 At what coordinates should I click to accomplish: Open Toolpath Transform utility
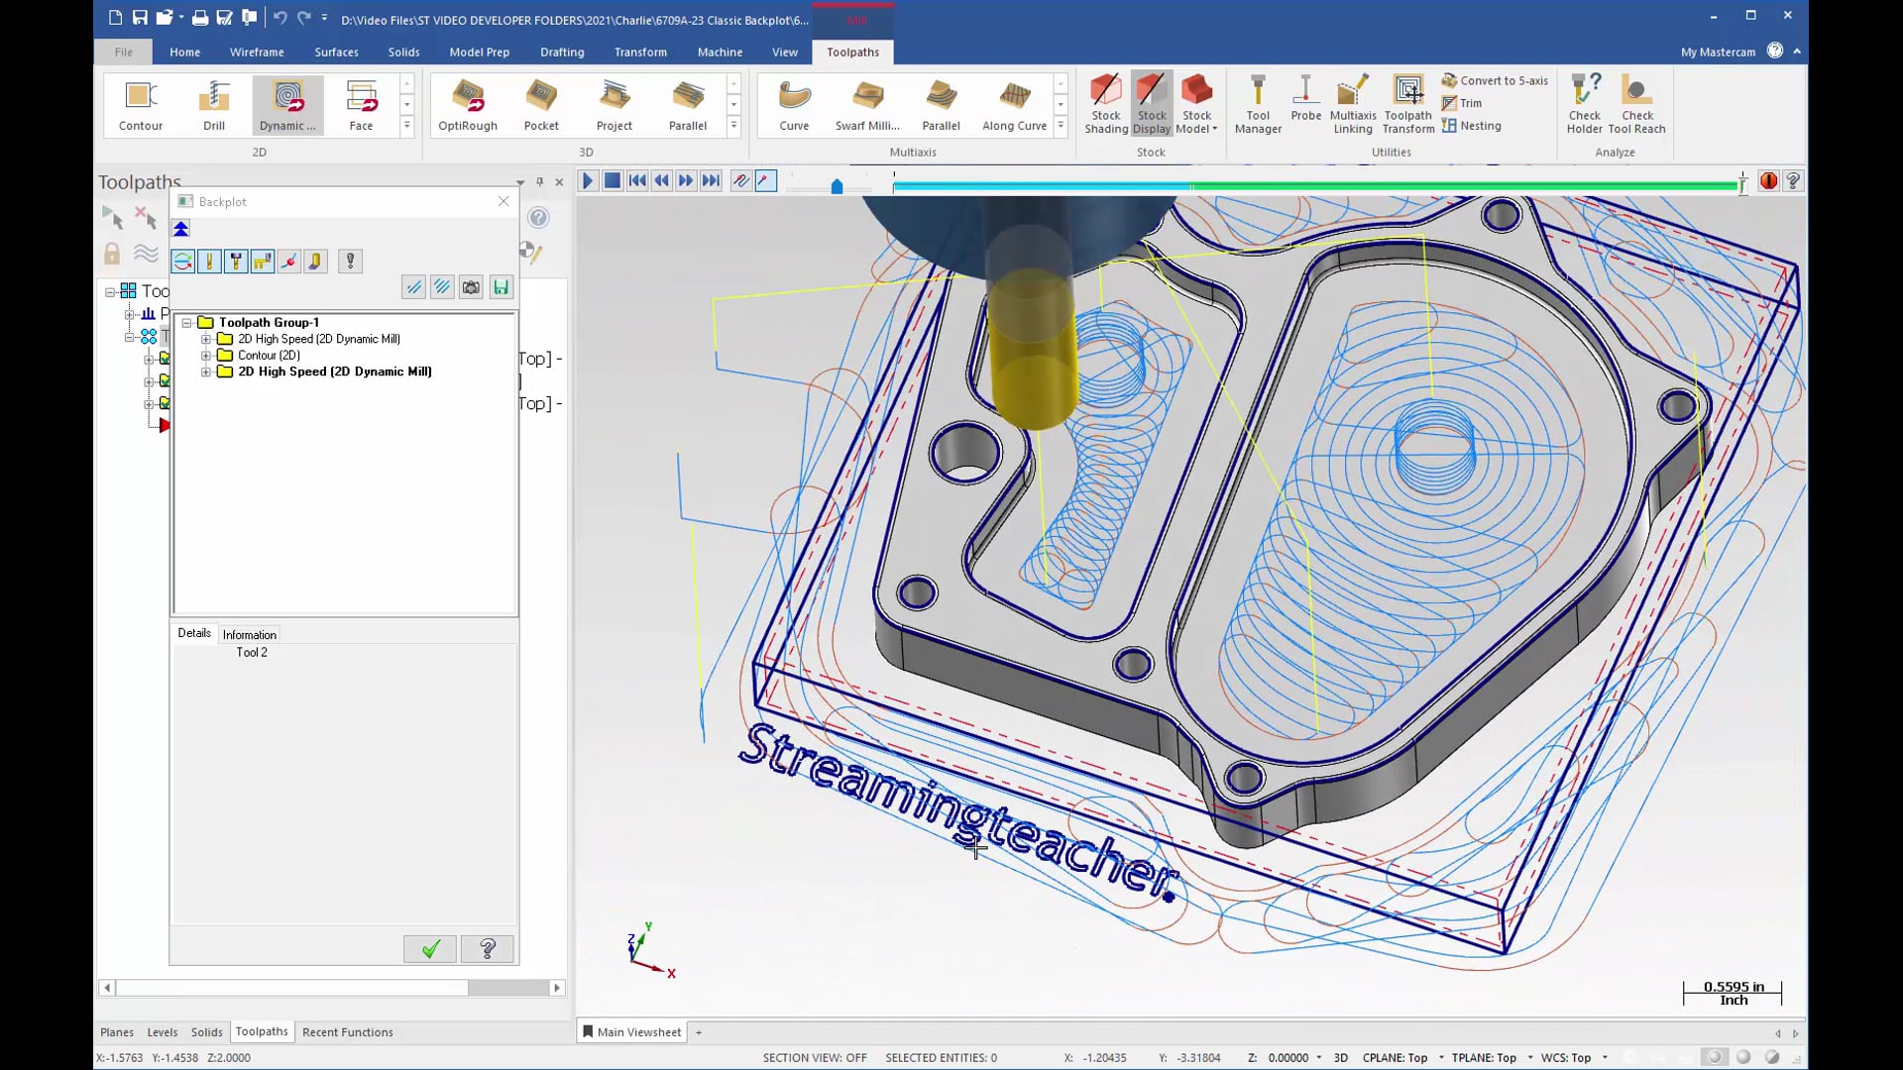1408,105
